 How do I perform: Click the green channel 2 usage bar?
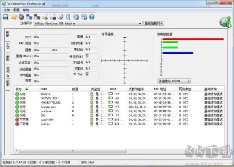pos(170,42)
